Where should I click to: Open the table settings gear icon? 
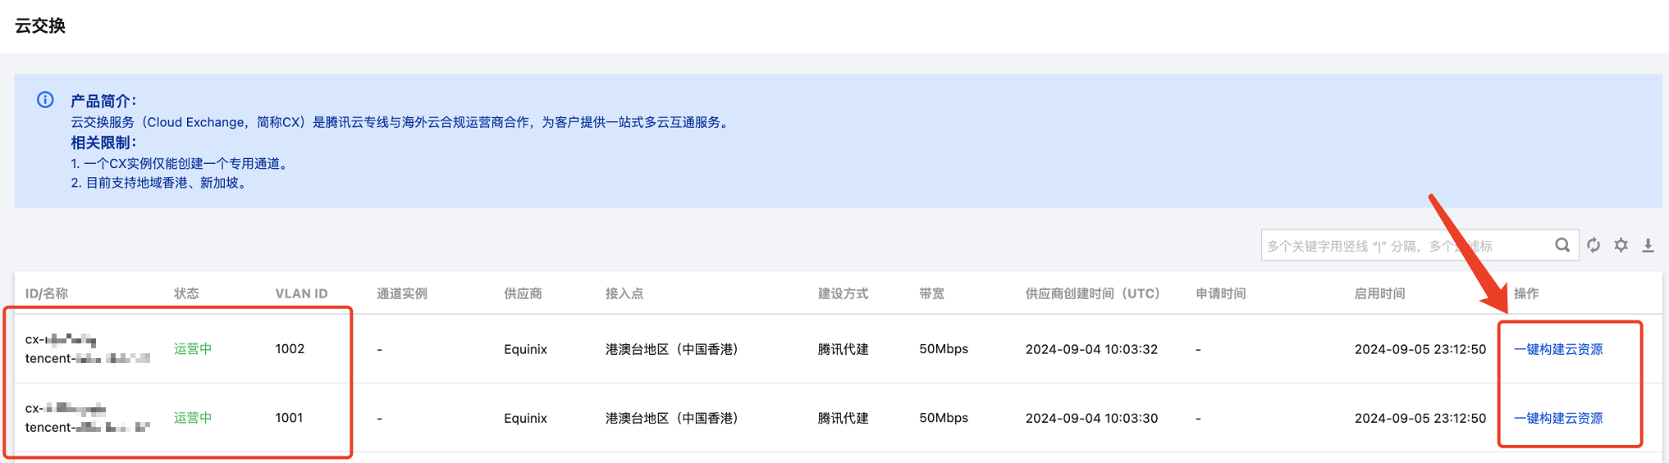pyautogui.click(x=1621, y=245)
